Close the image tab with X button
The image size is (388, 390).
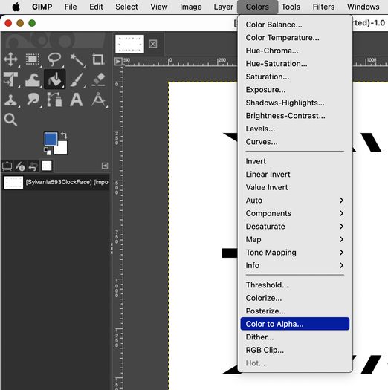pyautogui.click(x=153, y=44)
